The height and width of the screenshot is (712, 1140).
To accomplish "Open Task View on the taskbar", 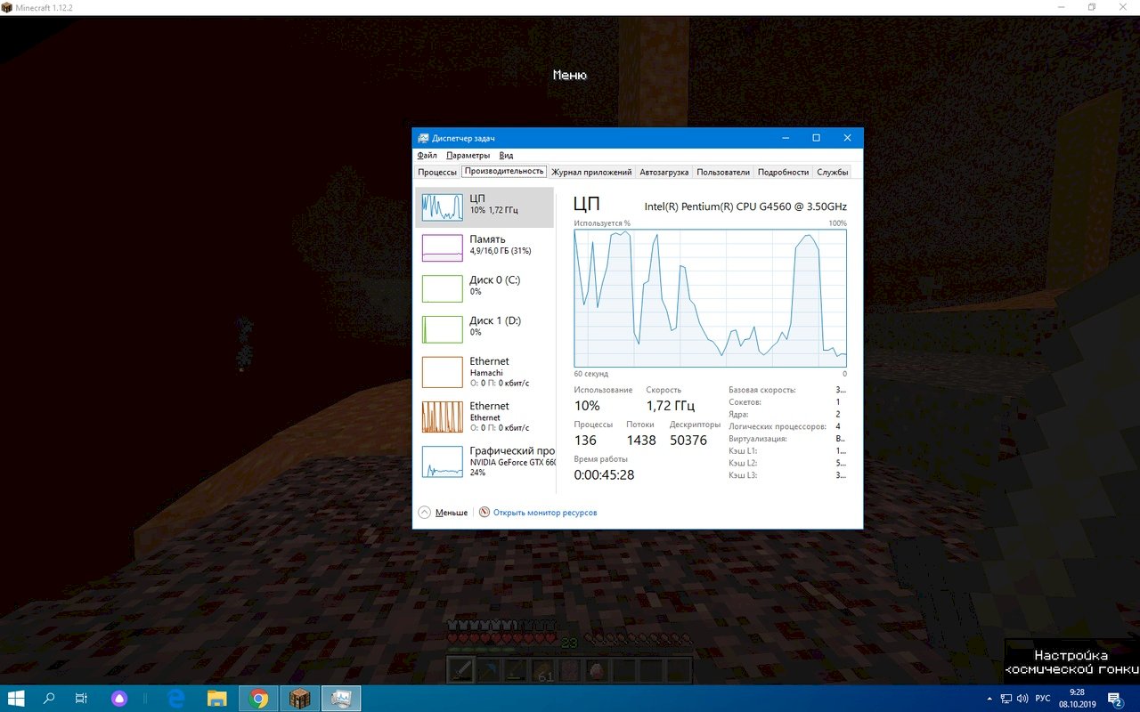I will 81,699.
